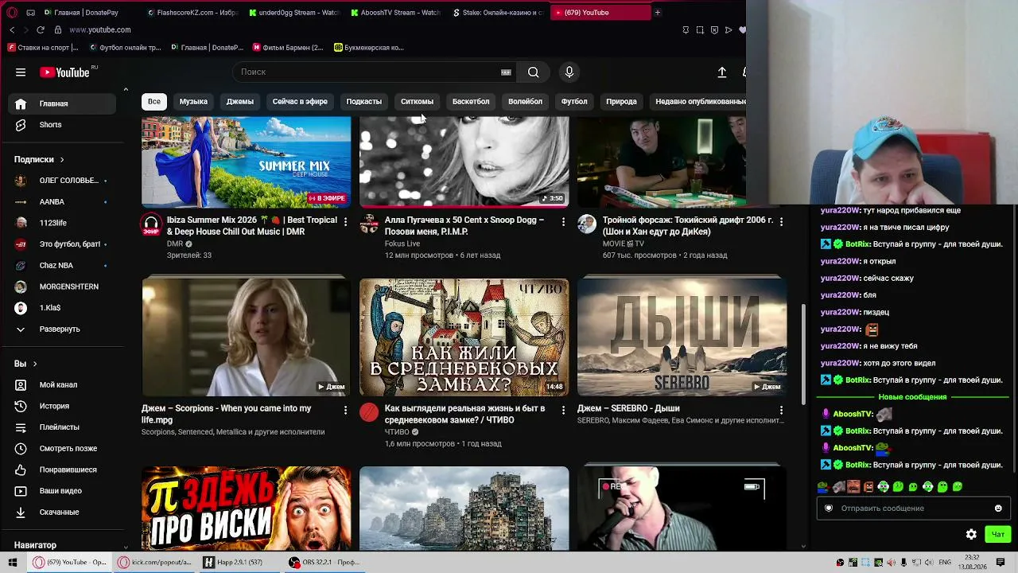This screenshot has height=573, width=1018.
Task: Open the Главная sidebar link
Action: [x=64, y=103]
